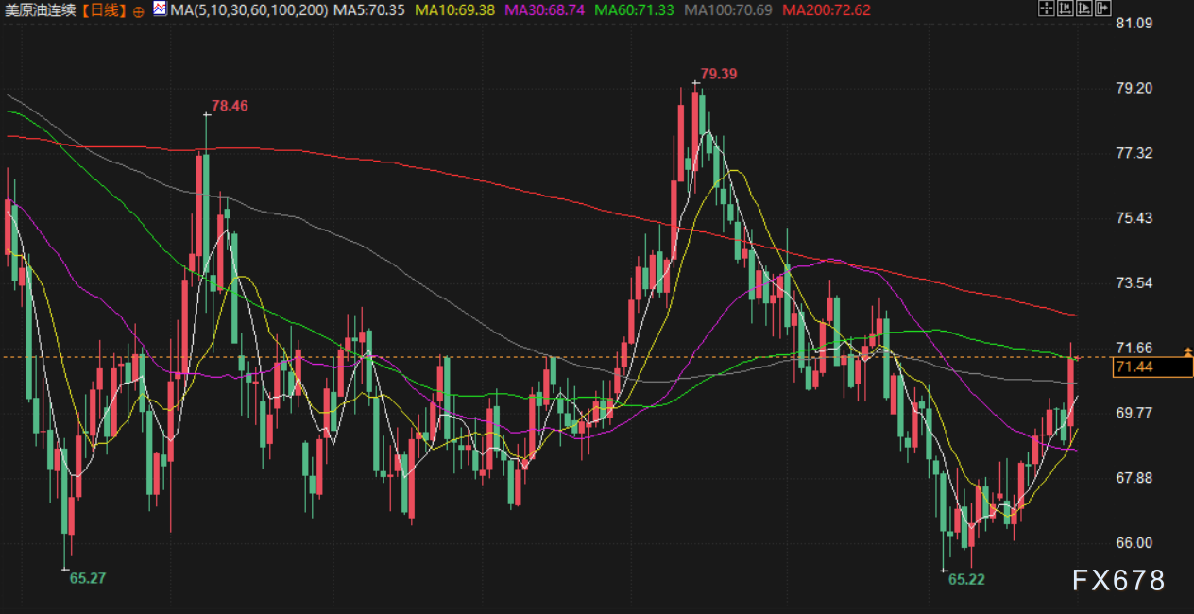Viewport: 1194px width, 614px height.
Task: Select the gray MA100:70.69 legend label
Action: click(x=727, y=10)
